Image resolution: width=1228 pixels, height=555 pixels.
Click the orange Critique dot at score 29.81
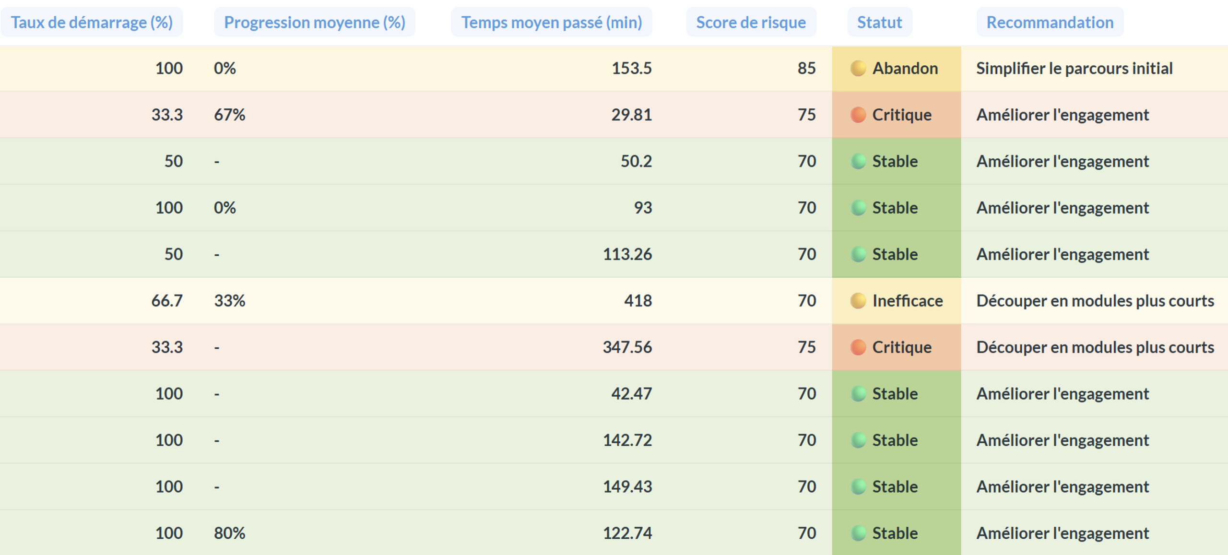pyautogui.click(x=858, y=115)
